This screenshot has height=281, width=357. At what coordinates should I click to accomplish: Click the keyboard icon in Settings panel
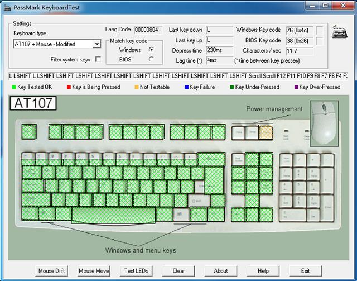click(x=339, y=31)
